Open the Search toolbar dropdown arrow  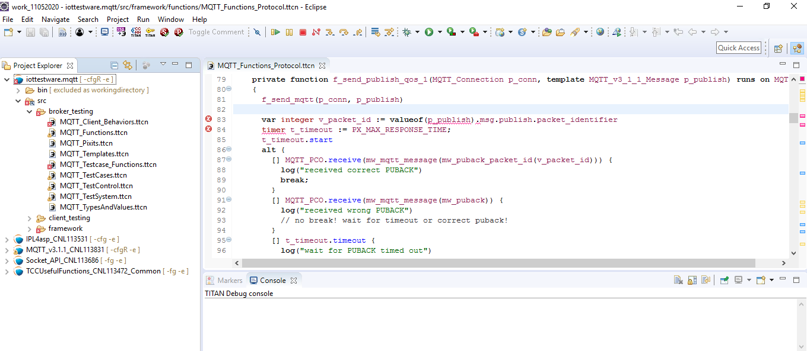click(x=586, y=32)
